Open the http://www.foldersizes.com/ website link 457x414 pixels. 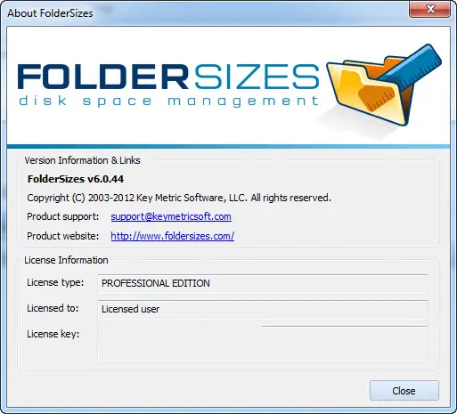point(173,236)
